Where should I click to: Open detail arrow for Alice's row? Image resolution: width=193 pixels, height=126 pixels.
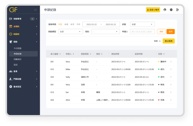(x=171, y=100)
